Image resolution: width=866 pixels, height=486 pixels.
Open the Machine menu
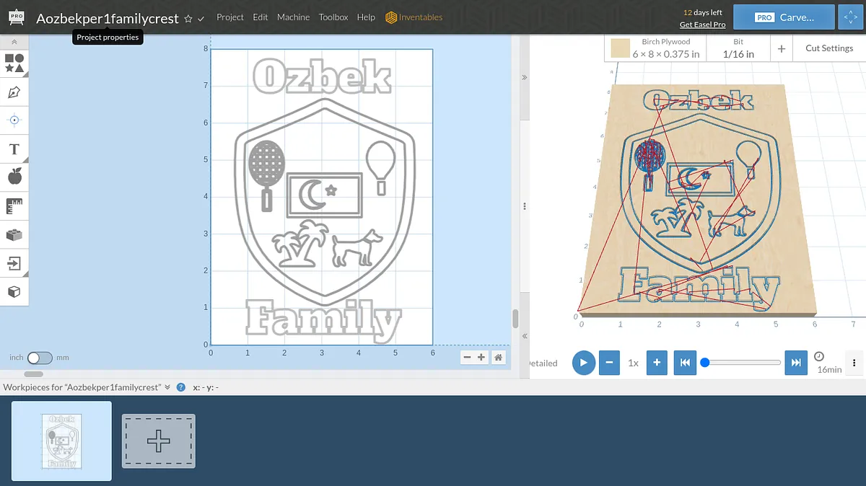click(293, 17)
